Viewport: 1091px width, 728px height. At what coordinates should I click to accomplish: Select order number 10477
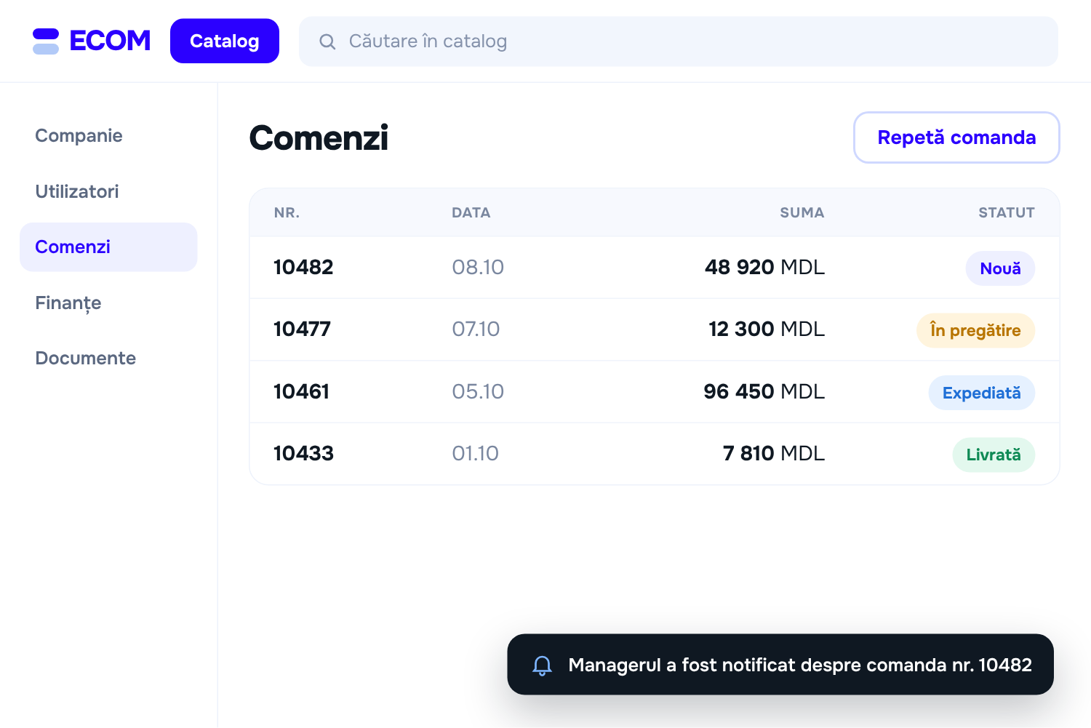[302, 329]
